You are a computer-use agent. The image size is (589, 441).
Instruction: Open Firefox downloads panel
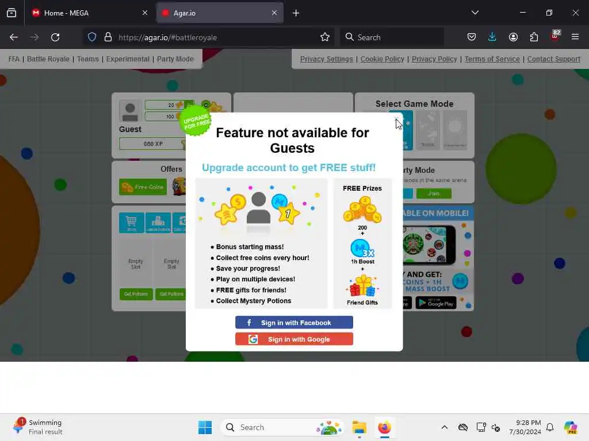[x=492, y=37]
